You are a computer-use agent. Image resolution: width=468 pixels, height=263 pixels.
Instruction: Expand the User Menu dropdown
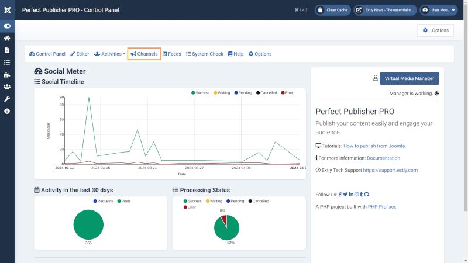point(438,10)
